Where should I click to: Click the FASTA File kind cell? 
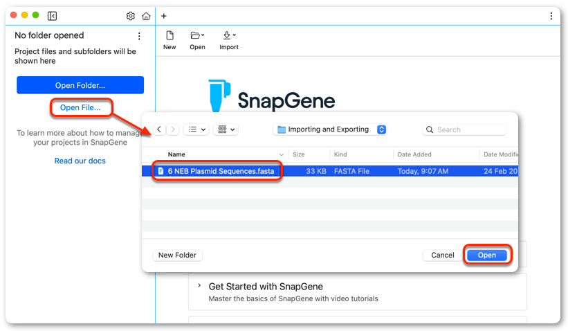(351, 171)
